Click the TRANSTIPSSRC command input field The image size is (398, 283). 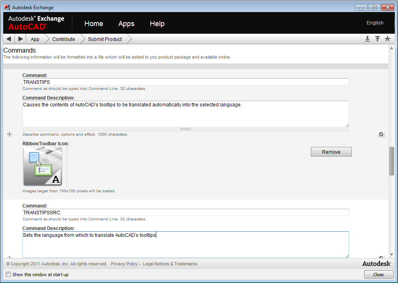pos(185,212)
